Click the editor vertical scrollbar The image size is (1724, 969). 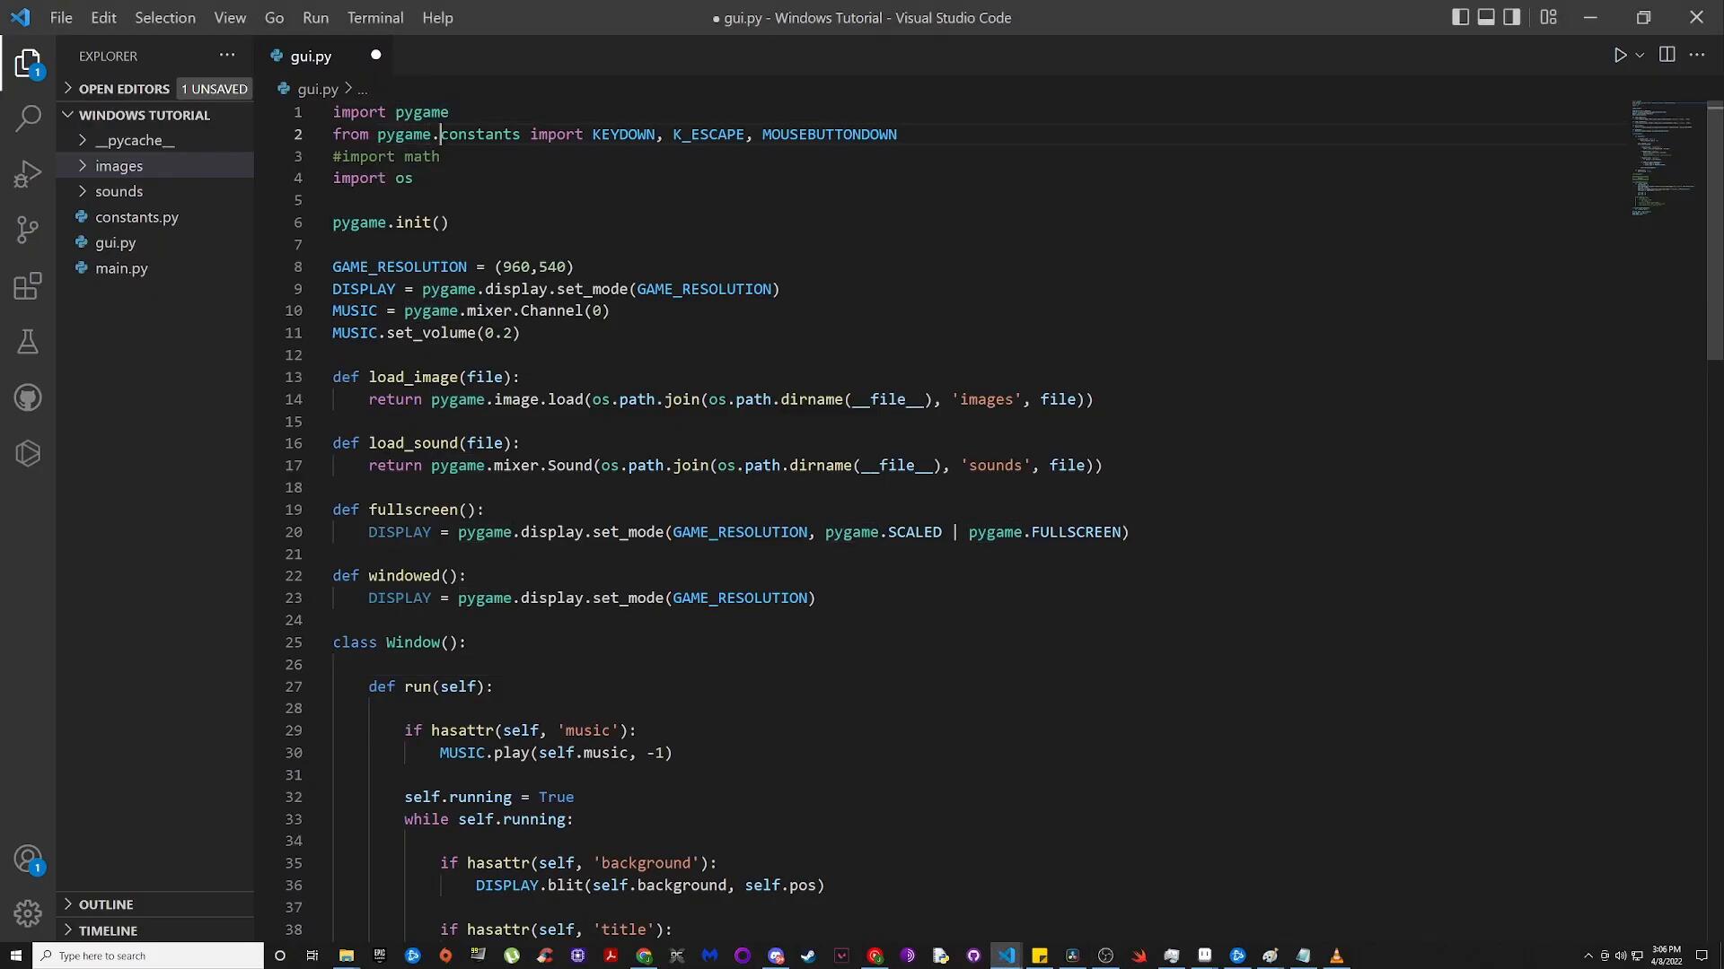(1714, 233)
